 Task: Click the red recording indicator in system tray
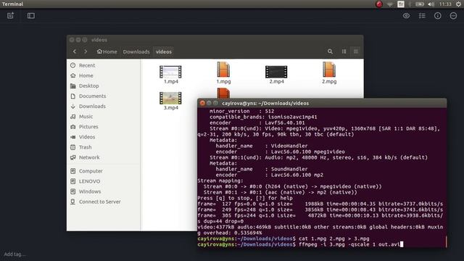tap(378, 4)
